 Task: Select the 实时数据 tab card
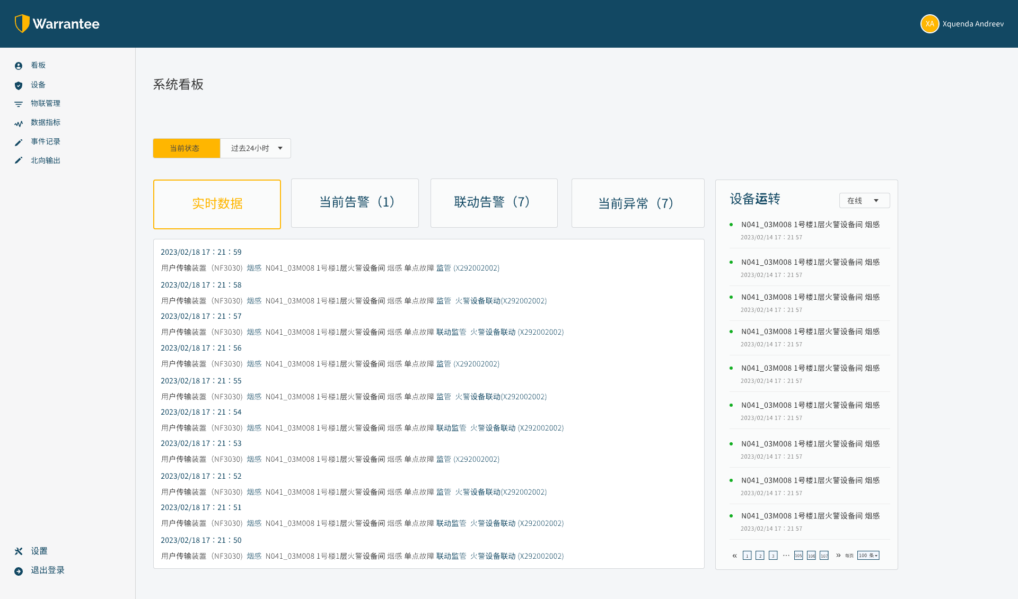217,204
